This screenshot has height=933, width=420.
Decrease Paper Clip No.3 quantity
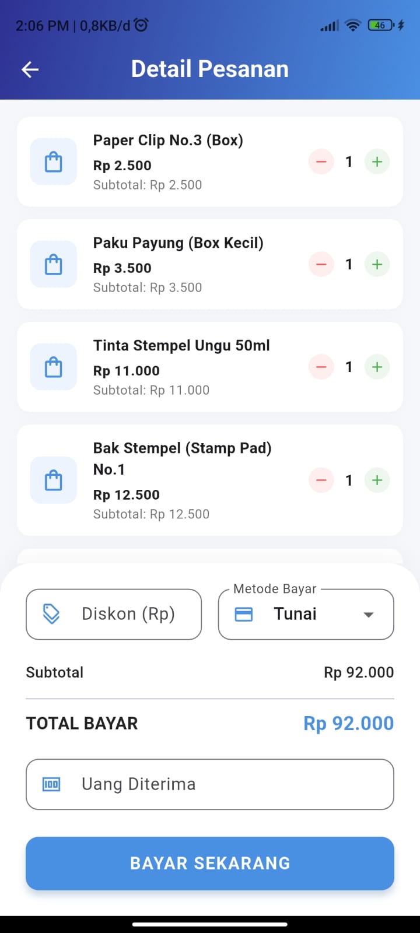click(321, 162)
